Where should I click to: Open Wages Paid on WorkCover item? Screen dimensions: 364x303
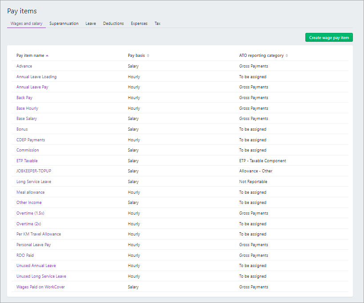[40, 287]
